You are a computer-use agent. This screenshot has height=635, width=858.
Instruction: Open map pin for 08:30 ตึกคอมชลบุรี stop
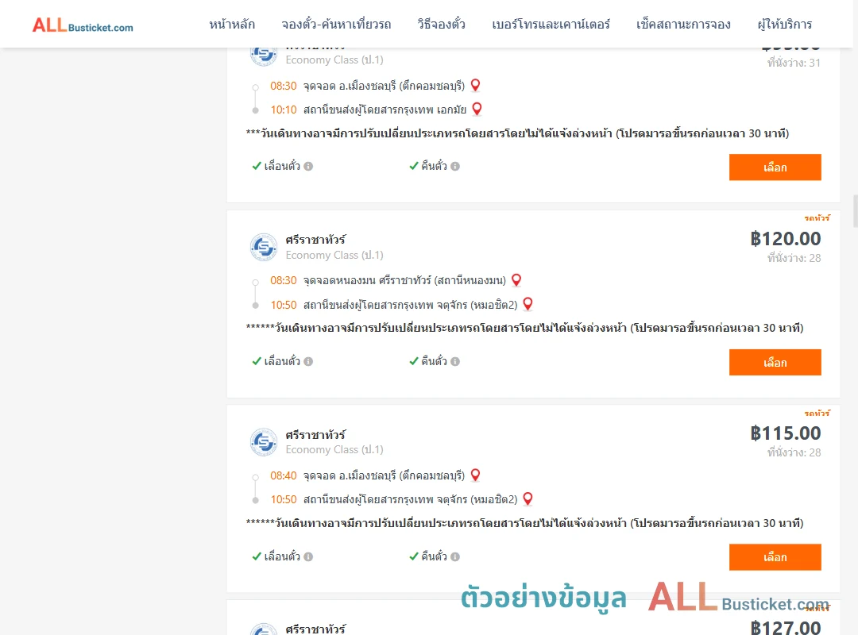click(476, 85)
